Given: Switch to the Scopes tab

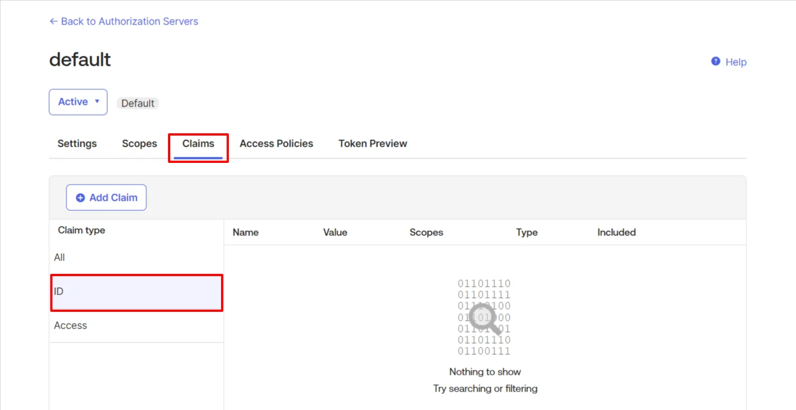Looking at the screenshot, I should [139, 143].
